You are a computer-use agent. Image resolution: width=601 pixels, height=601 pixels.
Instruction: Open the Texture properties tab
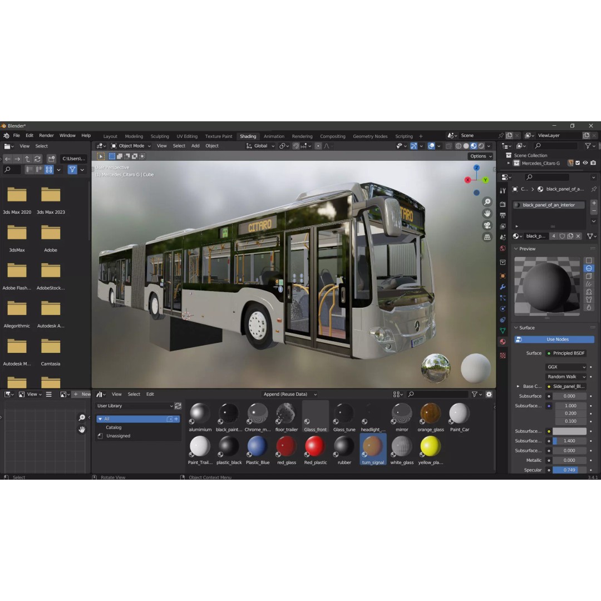pyautogui.click(x=503, y=356)
